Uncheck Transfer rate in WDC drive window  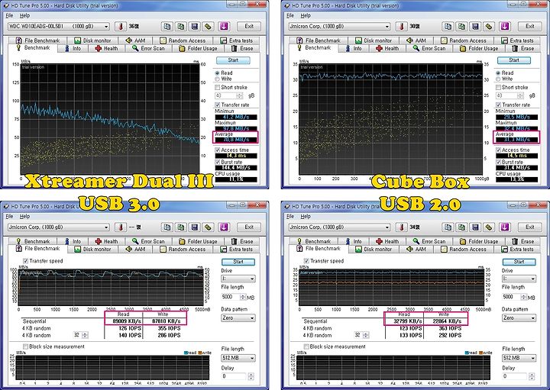tap(218, 105)
